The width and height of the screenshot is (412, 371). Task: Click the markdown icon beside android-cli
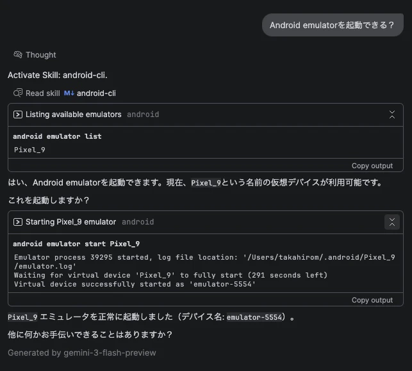coord(69,93)
